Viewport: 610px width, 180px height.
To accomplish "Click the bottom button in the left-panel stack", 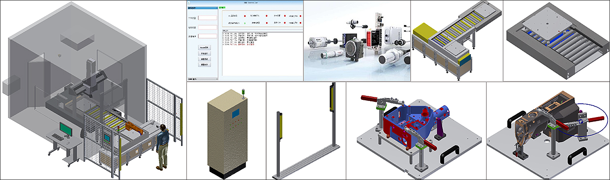I will [204, 65].
